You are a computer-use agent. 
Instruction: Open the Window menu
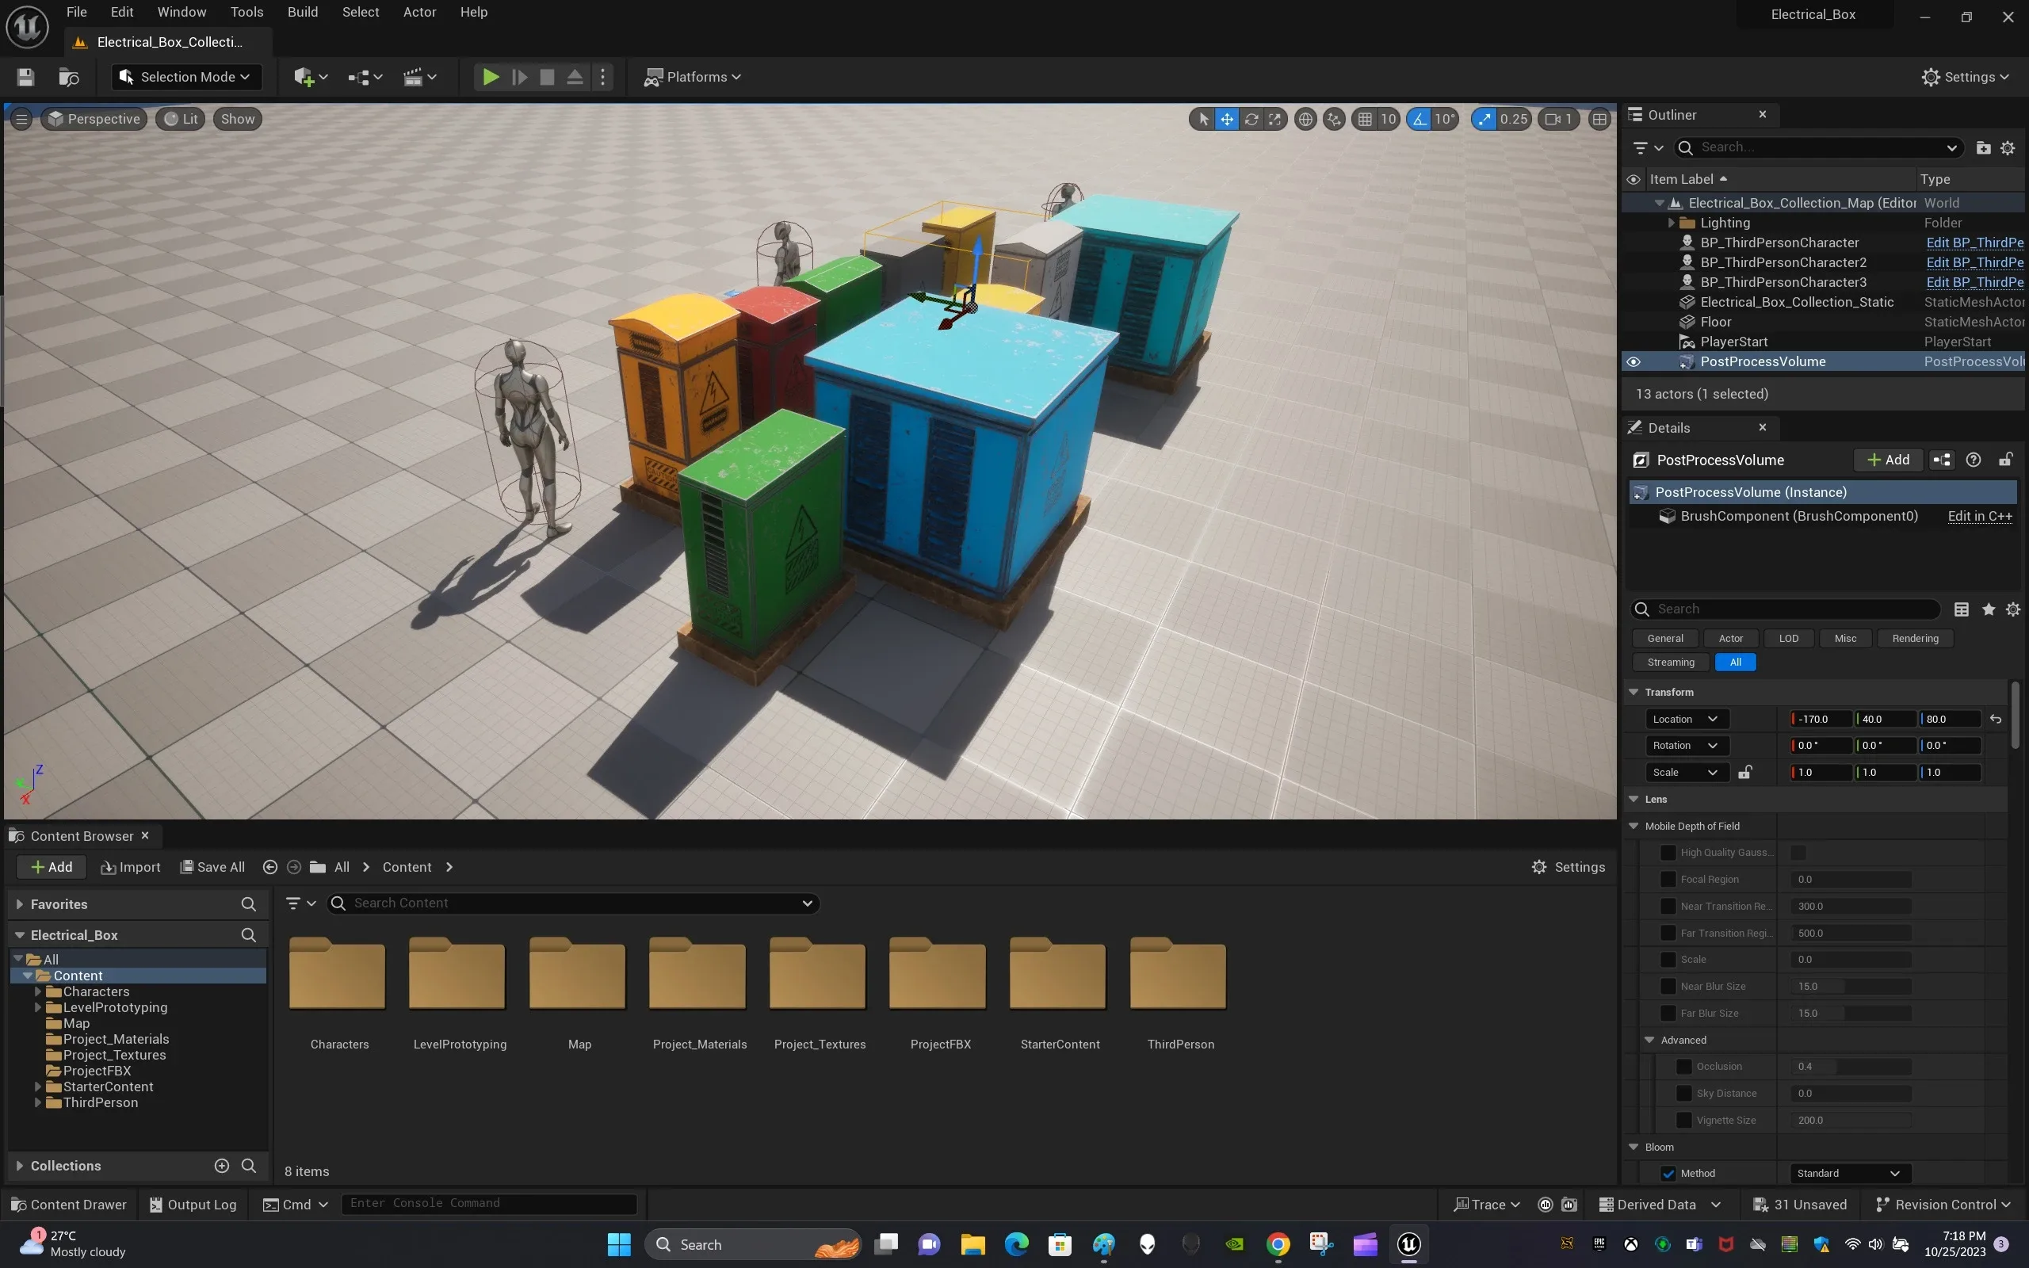(x=181, y=12)
